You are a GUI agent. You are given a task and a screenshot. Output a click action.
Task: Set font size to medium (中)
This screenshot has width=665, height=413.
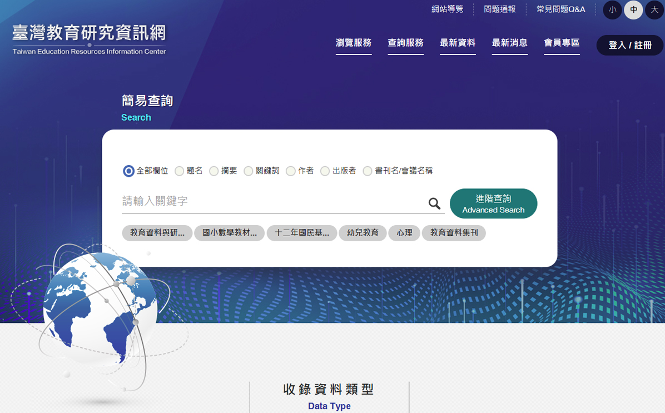[633, 10]
